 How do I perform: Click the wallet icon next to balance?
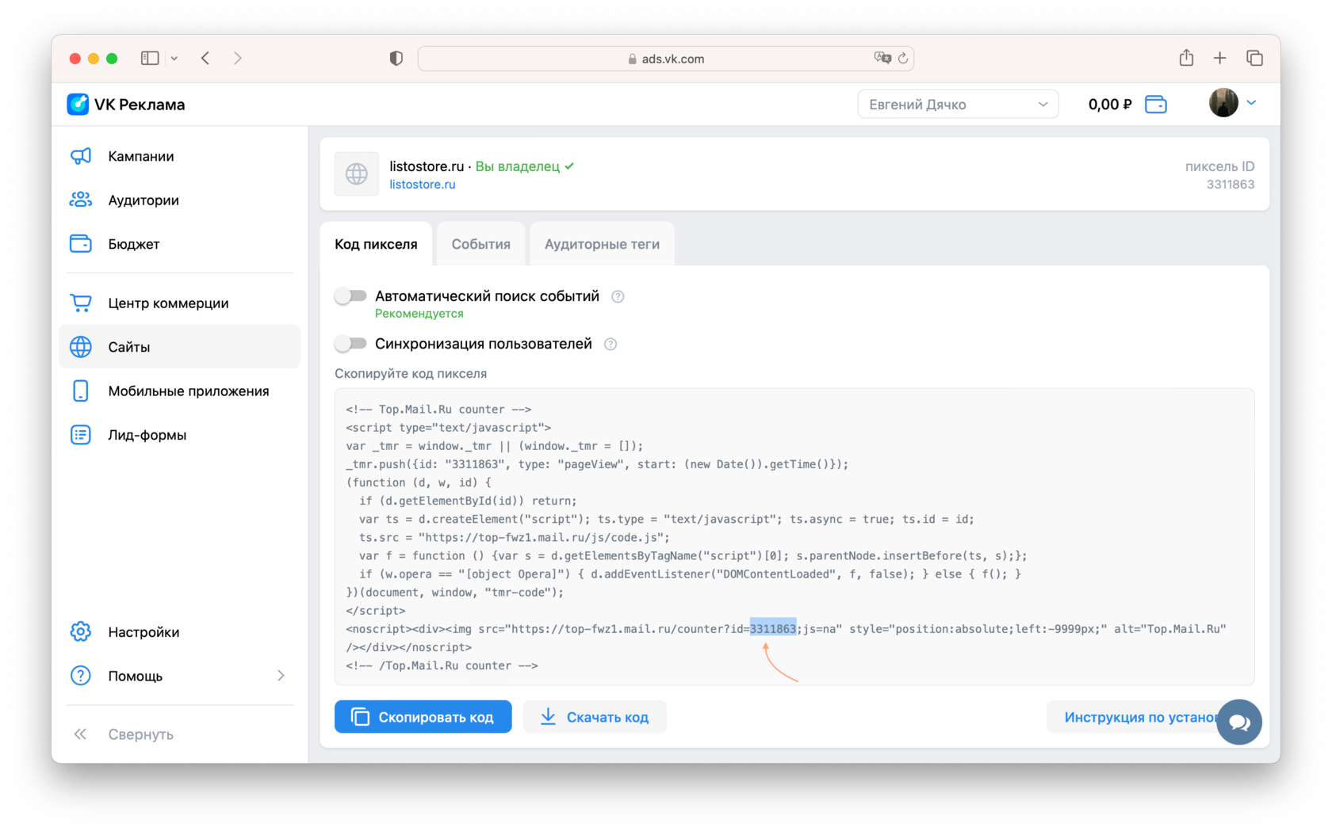(x=1156, y=105)
